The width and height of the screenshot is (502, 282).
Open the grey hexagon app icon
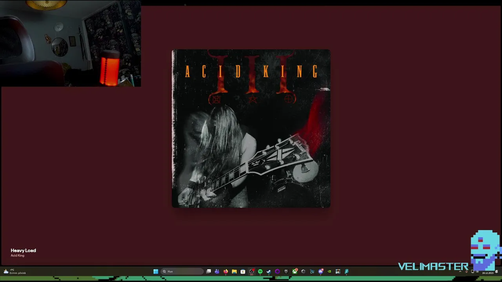(303, 271)
